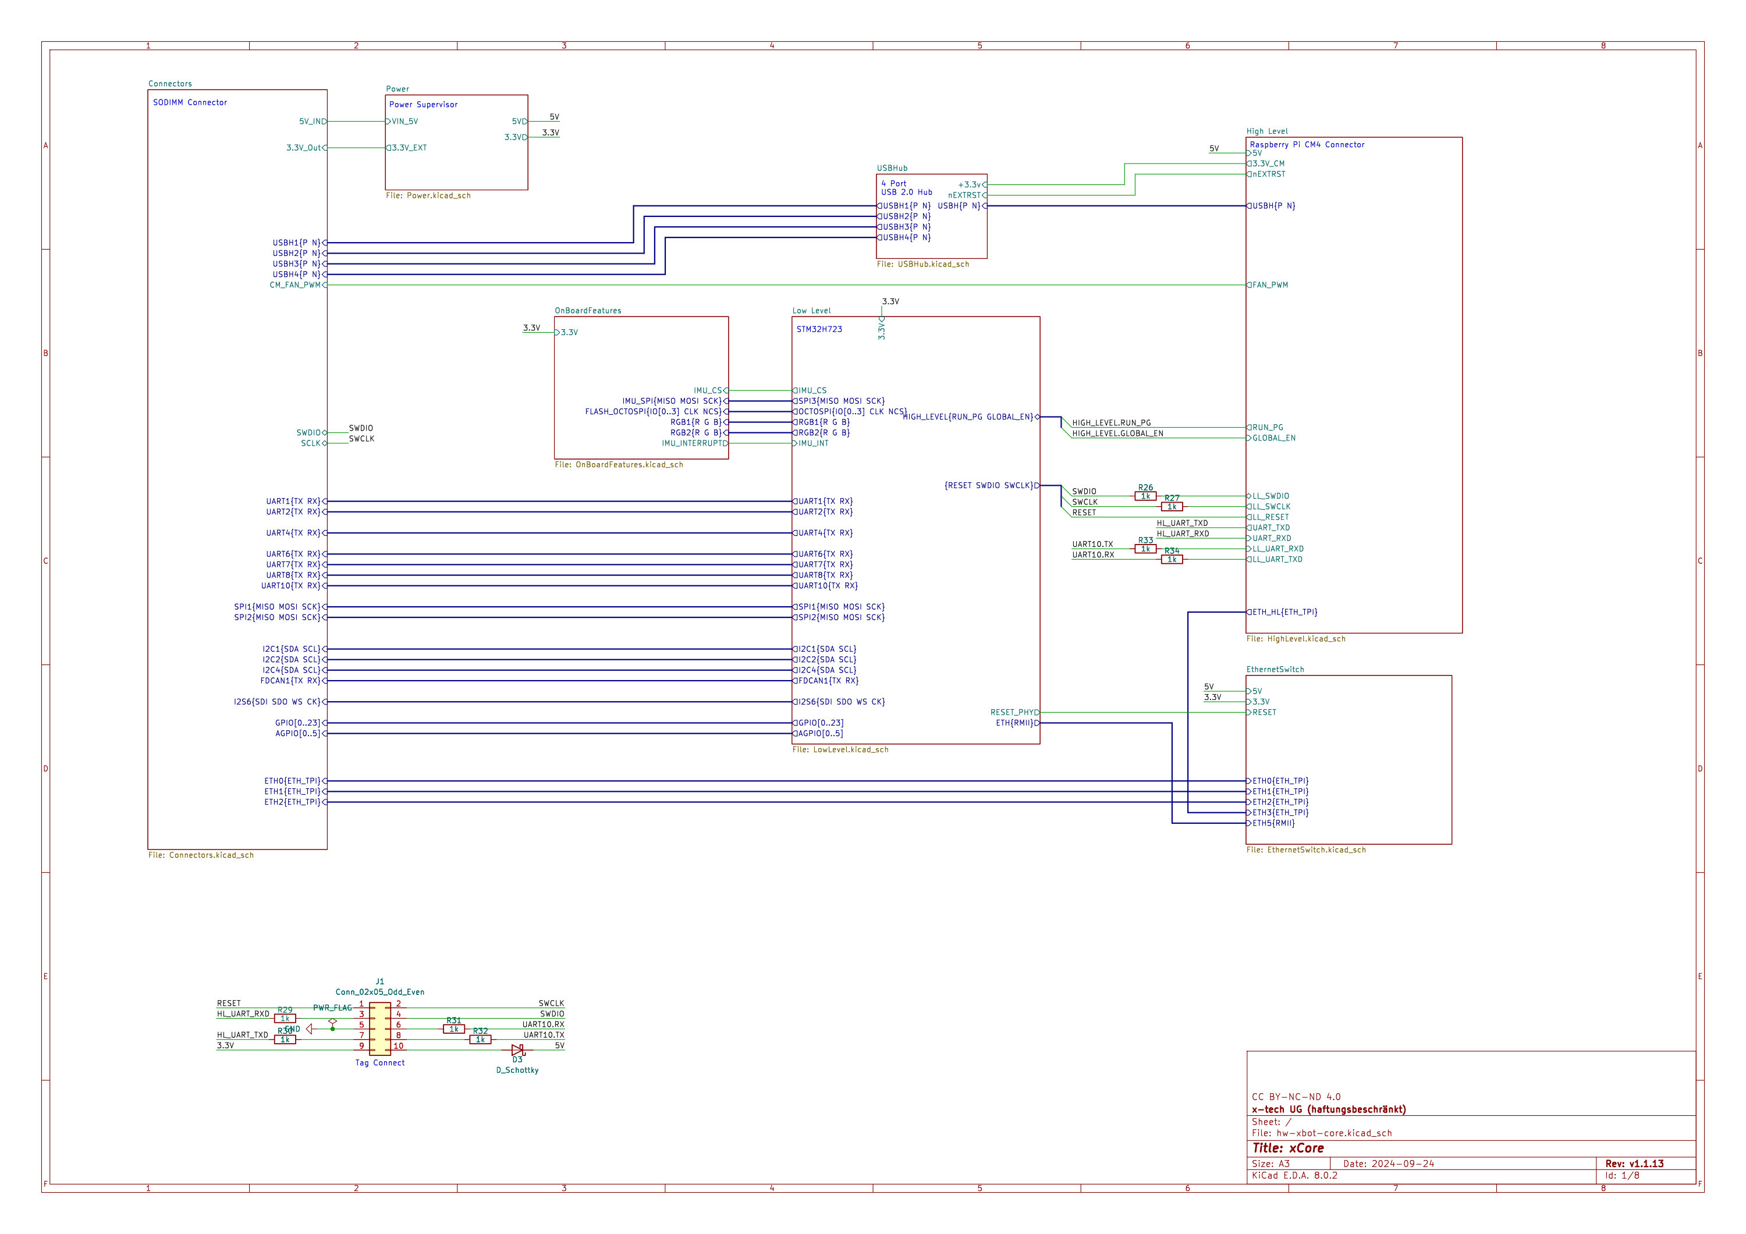
Task: Select the LL_UART_TXD pin on High Level
Action: click(1275, 560)
